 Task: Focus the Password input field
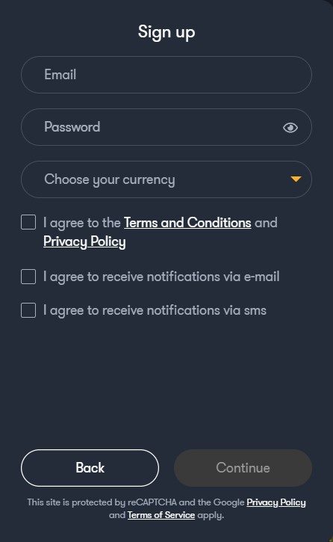pyautogui.click(x=166, y=127)
